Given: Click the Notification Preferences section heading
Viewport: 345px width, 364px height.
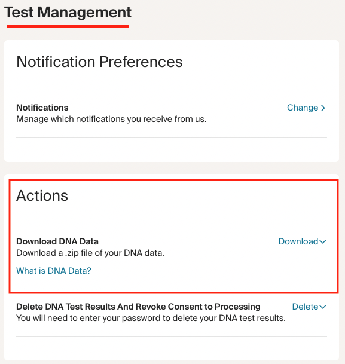Looking at the screenshot, I should pos(99,62).
